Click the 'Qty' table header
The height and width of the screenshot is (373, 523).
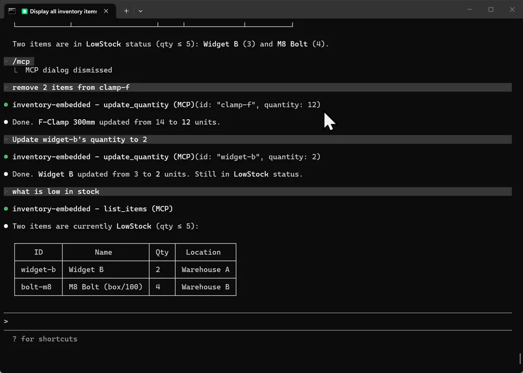point(162,252)
